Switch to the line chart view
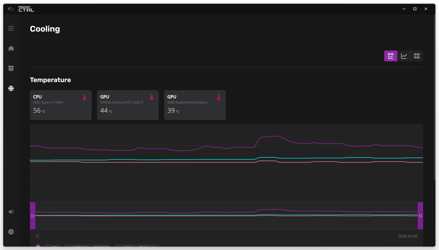Viewport: 439px width, 250px height. 404,56
